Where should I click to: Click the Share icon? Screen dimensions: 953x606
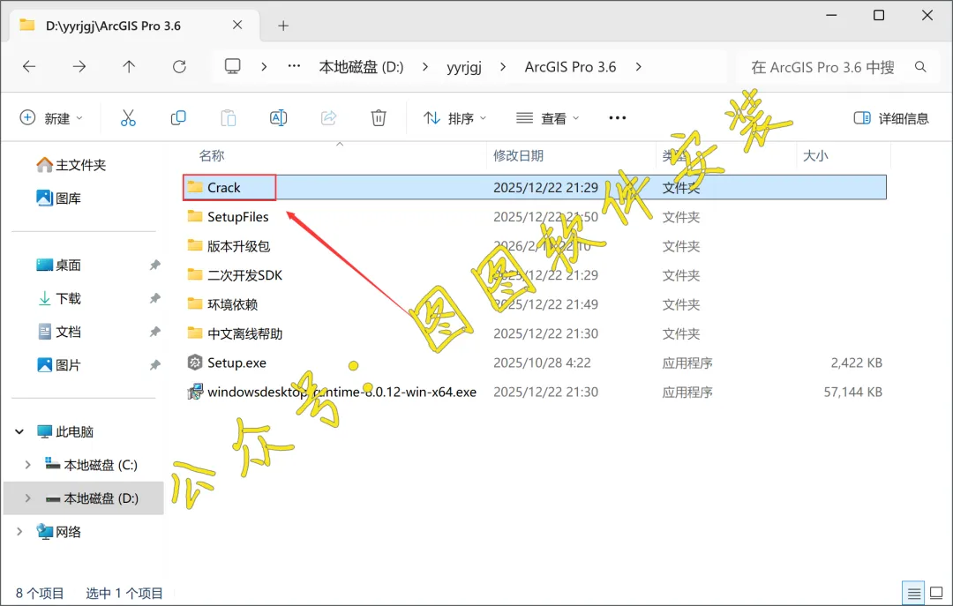[328, 118]
